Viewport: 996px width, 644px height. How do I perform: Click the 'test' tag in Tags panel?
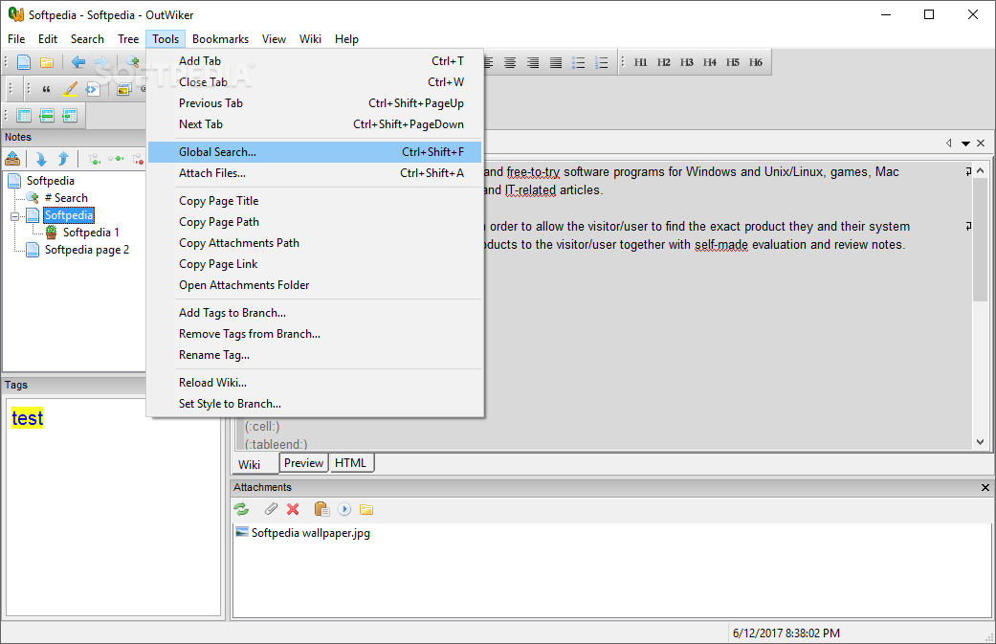(x=28, y=418)
